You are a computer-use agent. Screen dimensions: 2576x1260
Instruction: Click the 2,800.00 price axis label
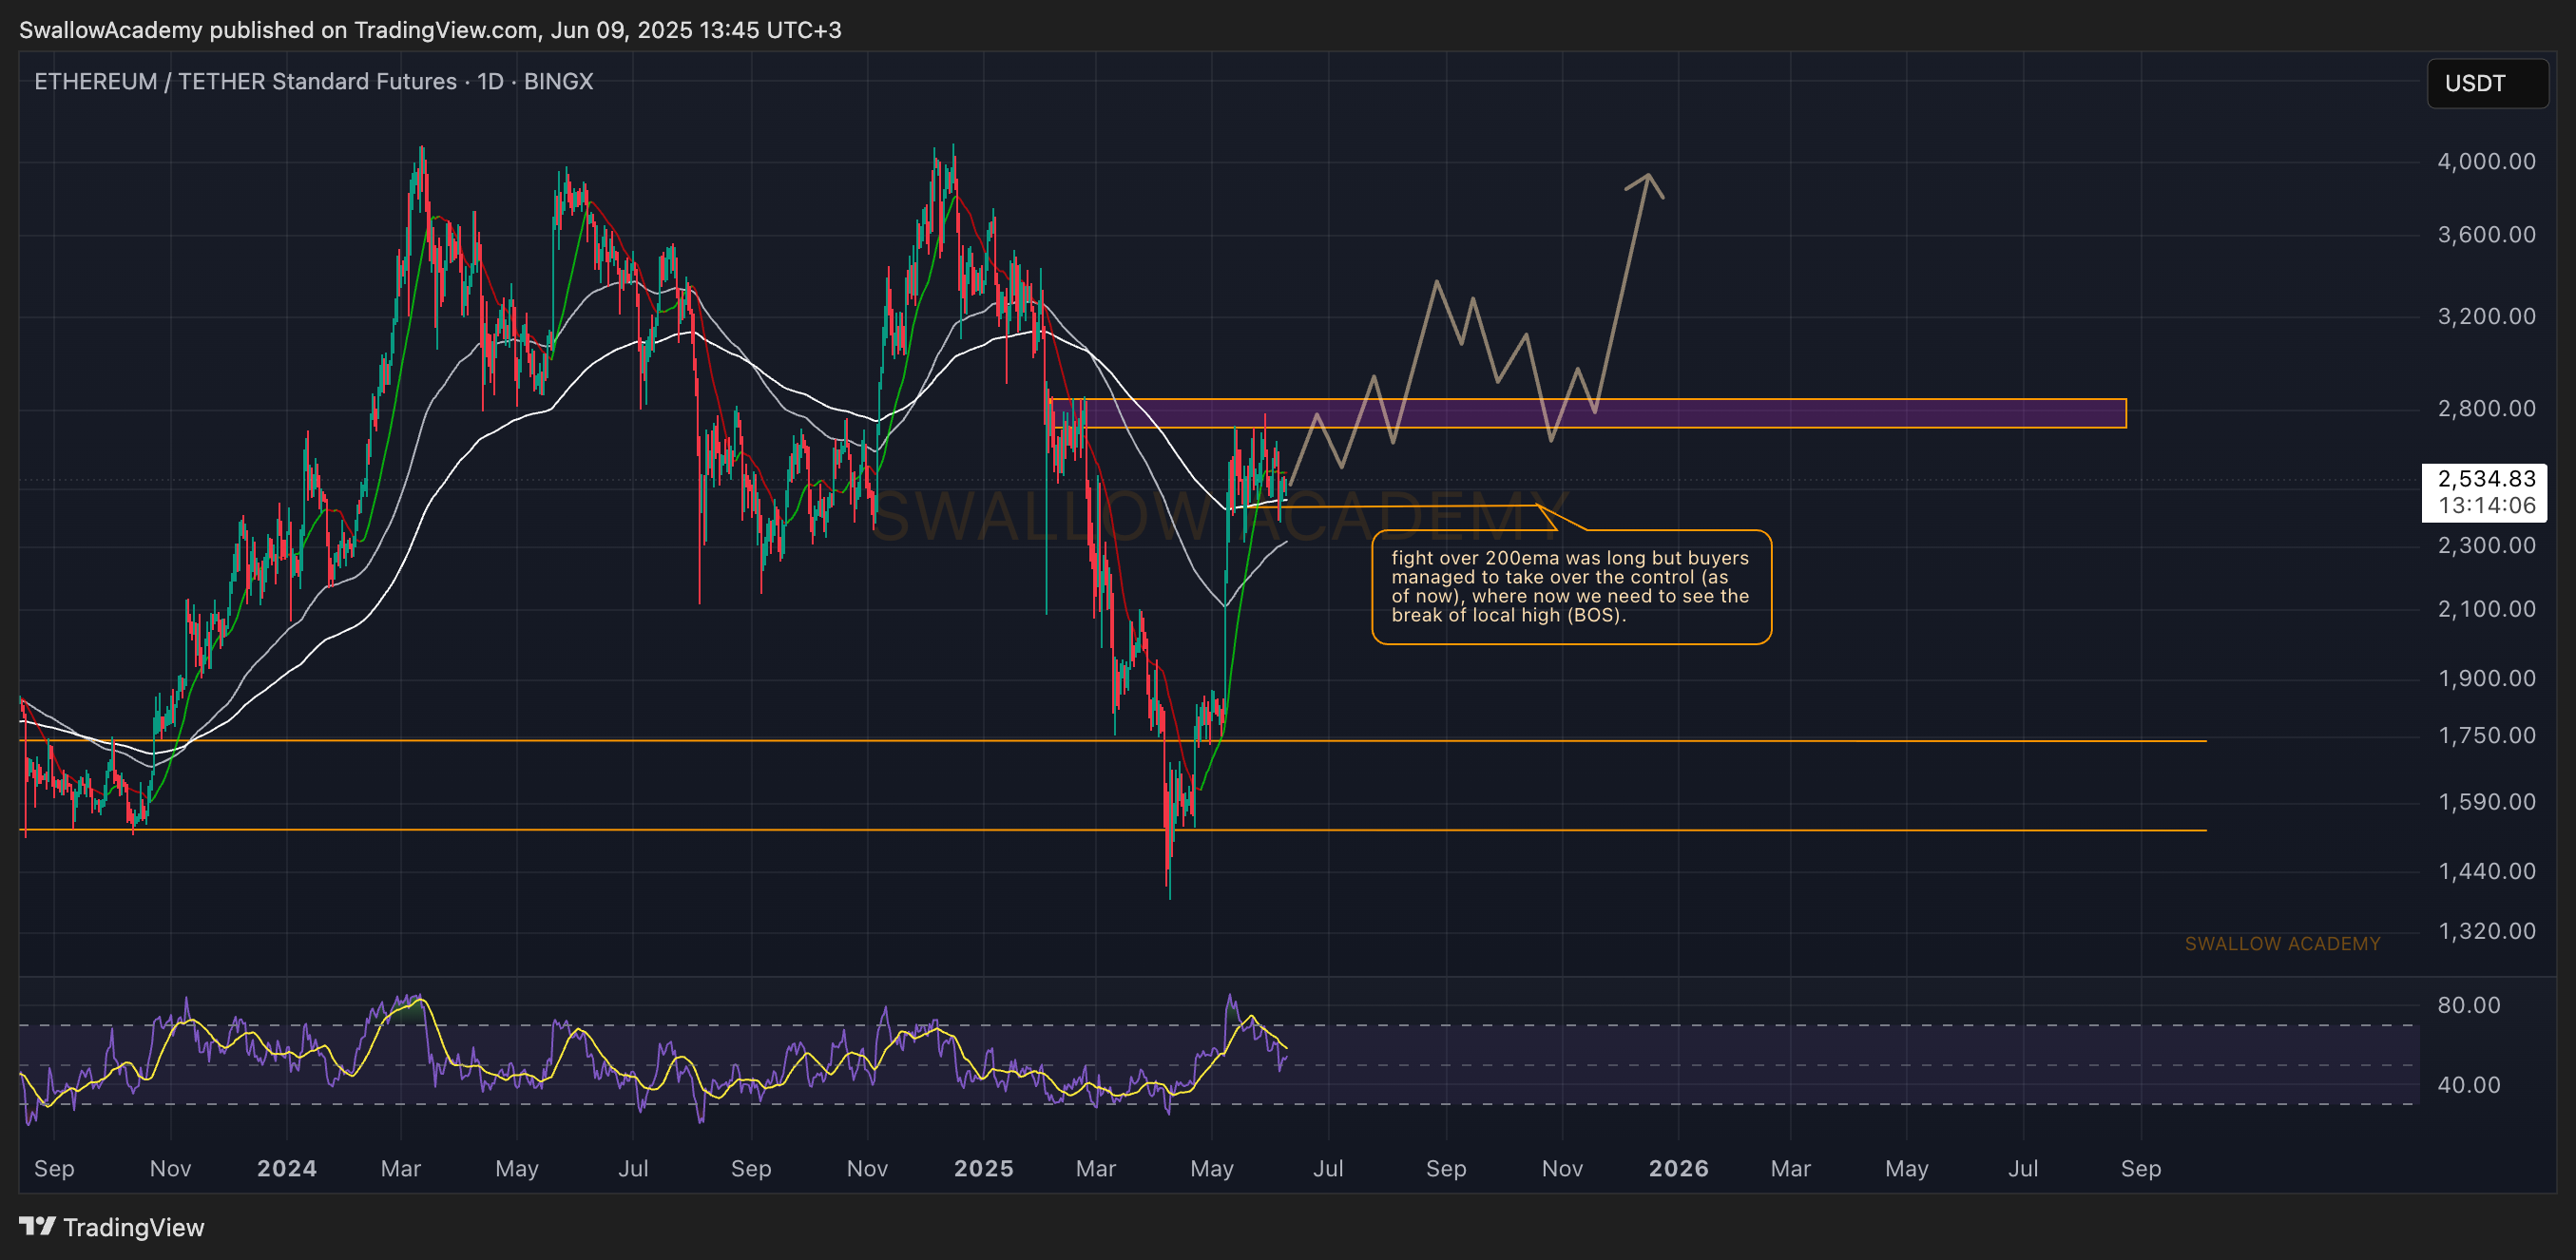(x=2486, y=408)
